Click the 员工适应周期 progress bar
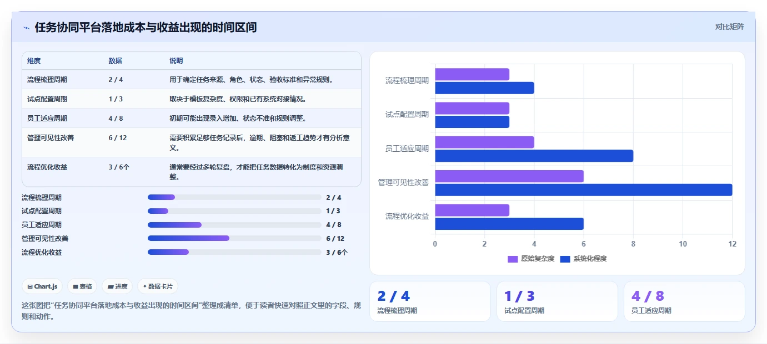Image resolution: width=767 pixels, height=344 pixels. tap(234, 224)
